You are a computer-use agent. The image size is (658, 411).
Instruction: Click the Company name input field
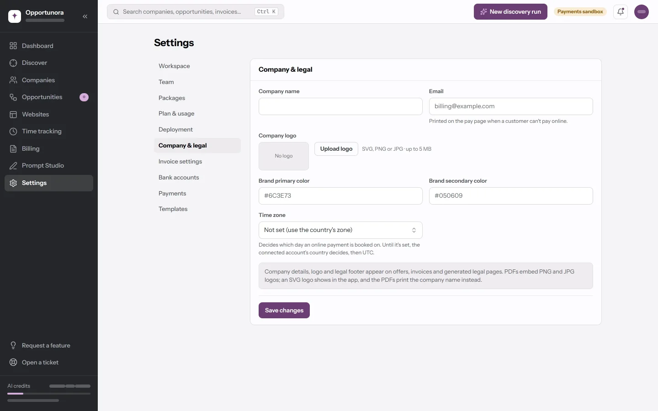(340, 106)
